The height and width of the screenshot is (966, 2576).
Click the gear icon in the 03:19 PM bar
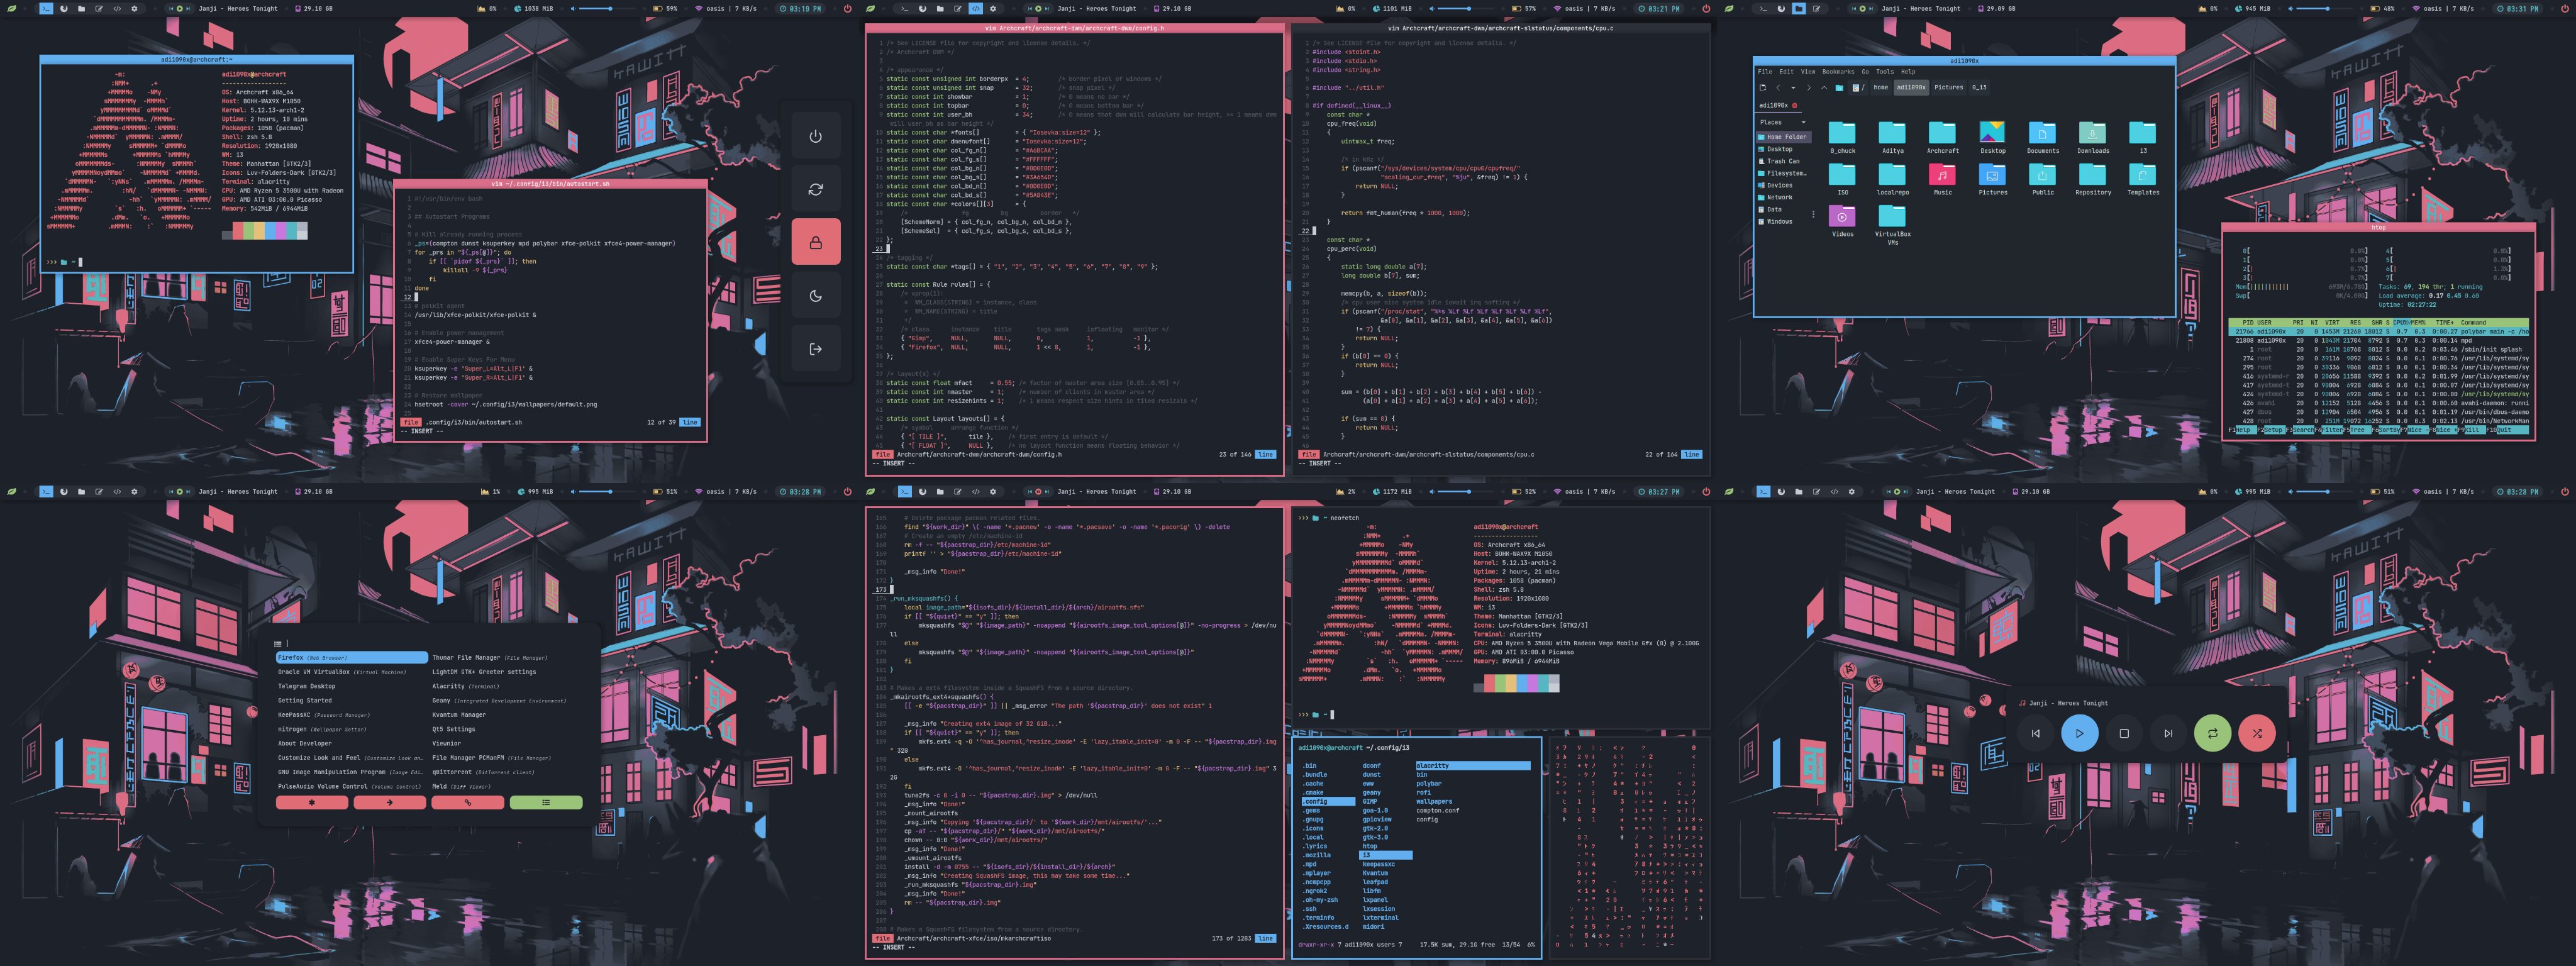click(134, 8)
